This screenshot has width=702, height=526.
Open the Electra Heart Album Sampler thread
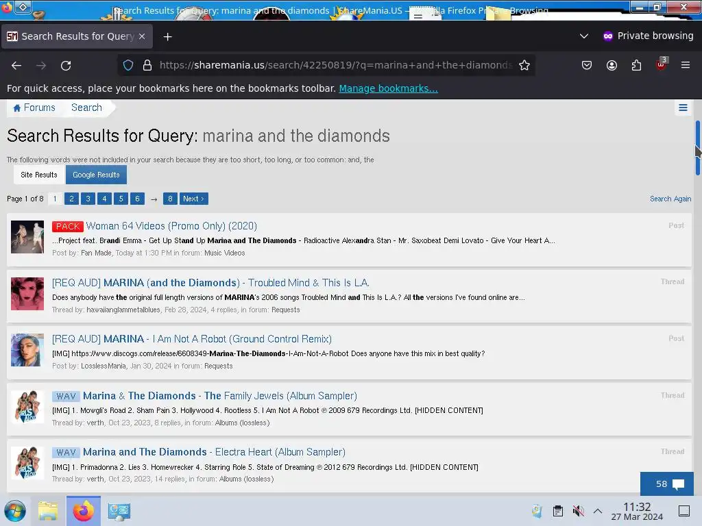(214, 452)
